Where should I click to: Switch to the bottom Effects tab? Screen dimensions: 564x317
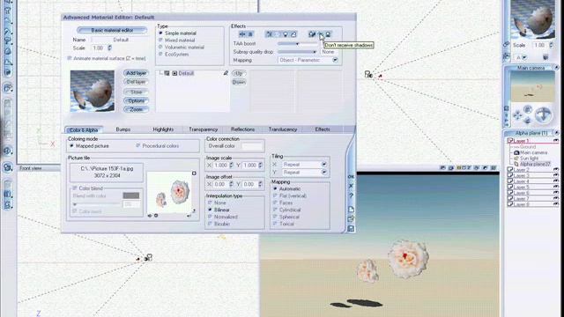(x=323, y=129)
